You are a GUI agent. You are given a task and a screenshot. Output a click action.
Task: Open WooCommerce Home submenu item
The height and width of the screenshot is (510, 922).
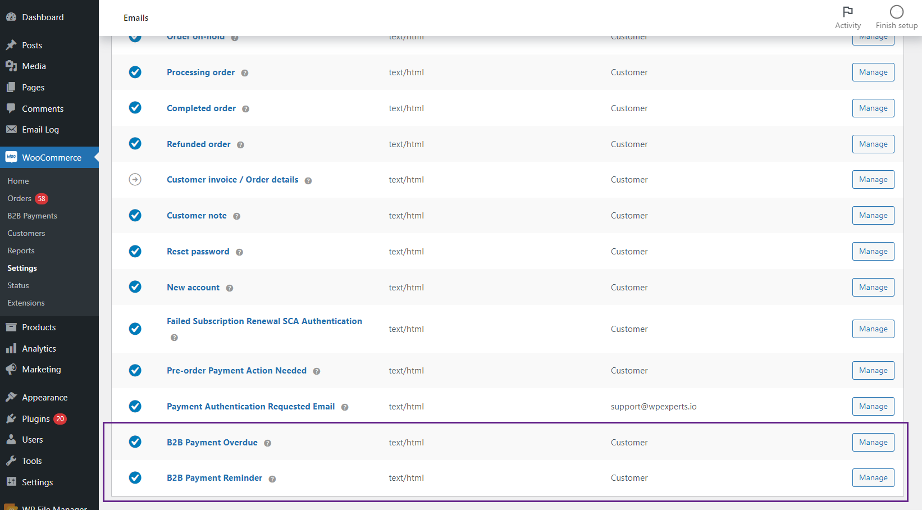pos(18,181)
